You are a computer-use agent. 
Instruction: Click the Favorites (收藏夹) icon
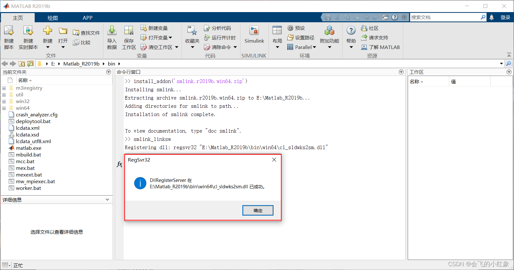tap(192, 31)
